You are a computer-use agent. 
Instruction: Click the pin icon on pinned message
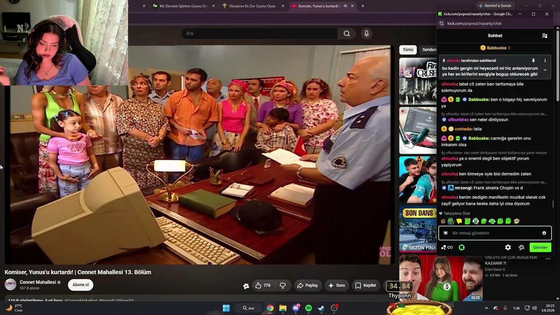[533, 61]
